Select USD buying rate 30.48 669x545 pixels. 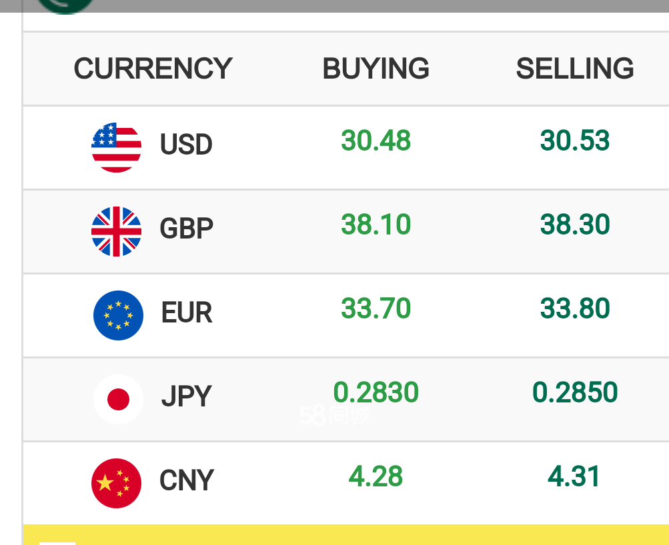(376, 141)
